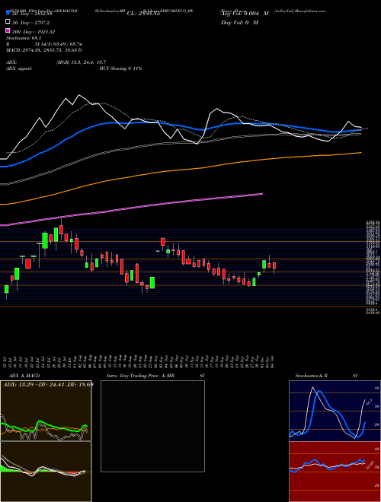Select the 50 Day 2797.2 label
This screenshot has width=381, height=502.
(x=31, y=23)
